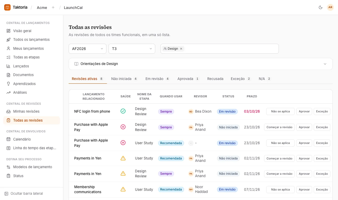Screen dimensions: 338x200
Task: Expand the Orientações de Design panel
Action: click(x=201, y=64)
